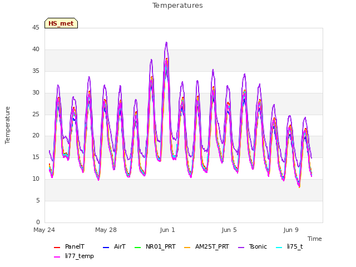Hide the Tsonic series in legend
Viewport: 356px width, 267px height.
click(x=253, y=247)
